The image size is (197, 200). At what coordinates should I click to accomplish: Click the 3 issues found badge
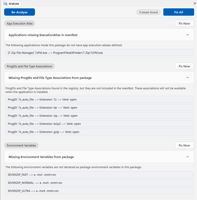point(148,12)
